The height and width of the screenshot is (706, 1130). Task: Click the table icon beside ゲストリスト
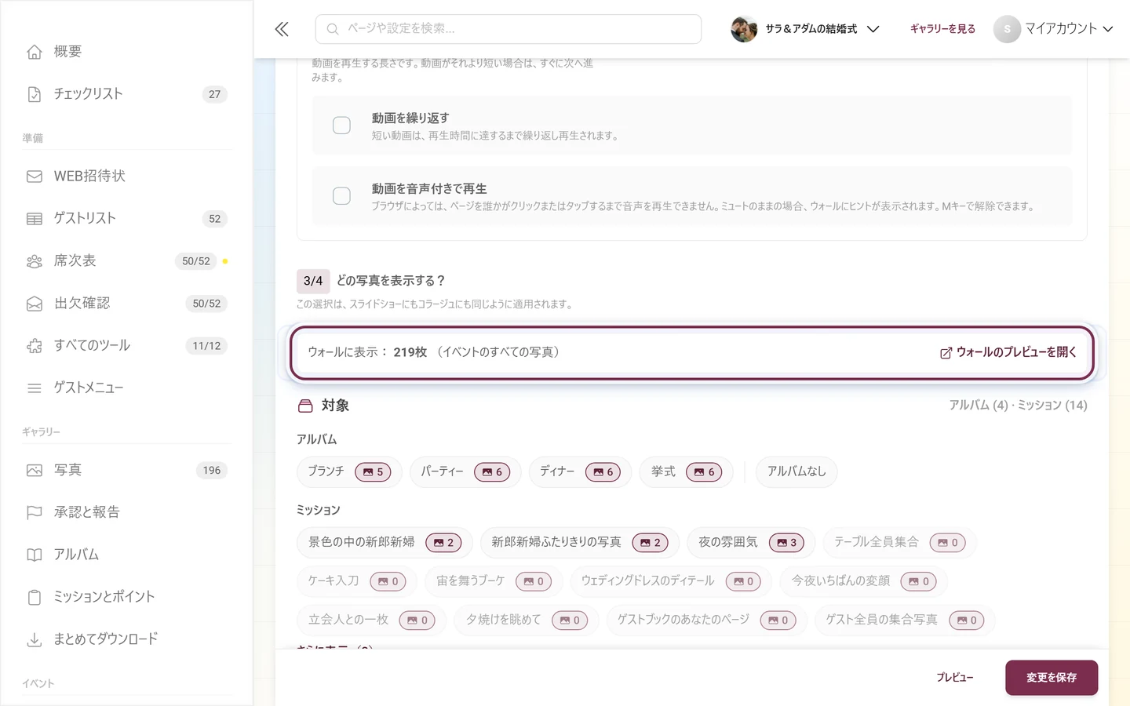pos(35,219)
